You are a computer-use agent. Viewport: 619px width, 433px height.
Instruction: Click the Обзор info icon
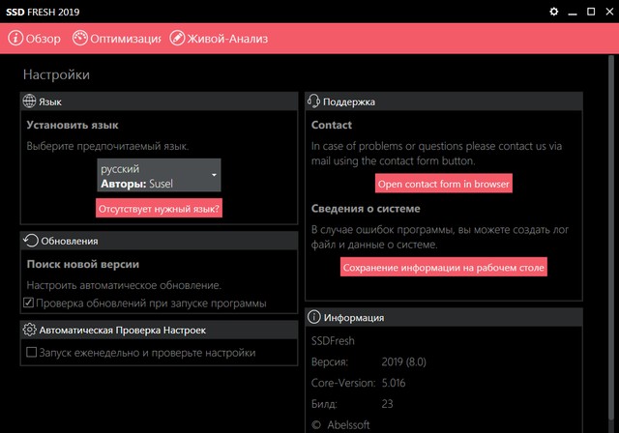click(x=16, y=39)
